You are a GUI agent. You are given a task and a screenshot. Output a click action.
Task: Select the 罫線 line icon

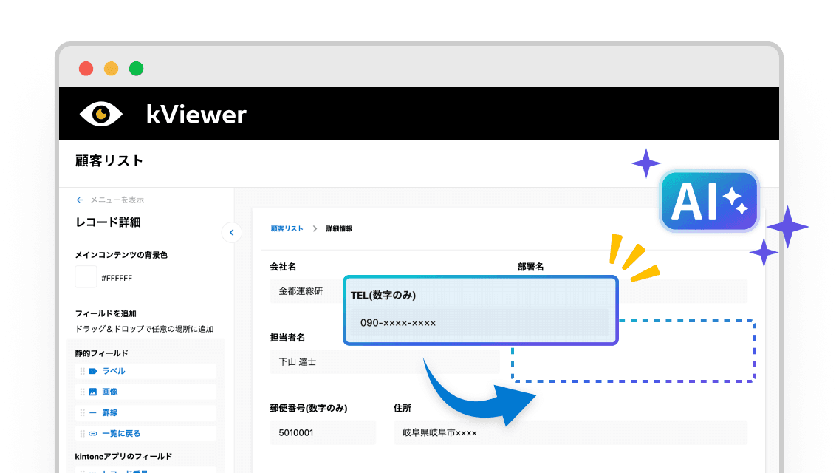pos(92,412)
